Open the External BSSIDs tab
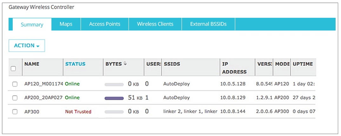The image size is (341, 136). 208,24
